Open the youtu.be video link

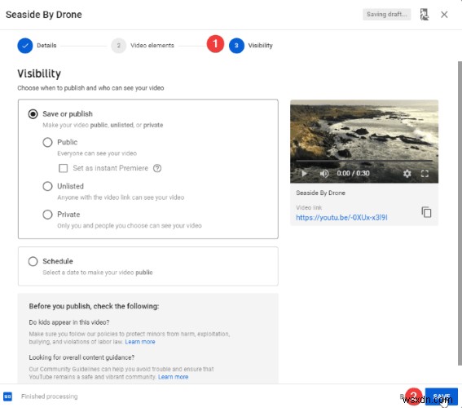click(341, 217)
